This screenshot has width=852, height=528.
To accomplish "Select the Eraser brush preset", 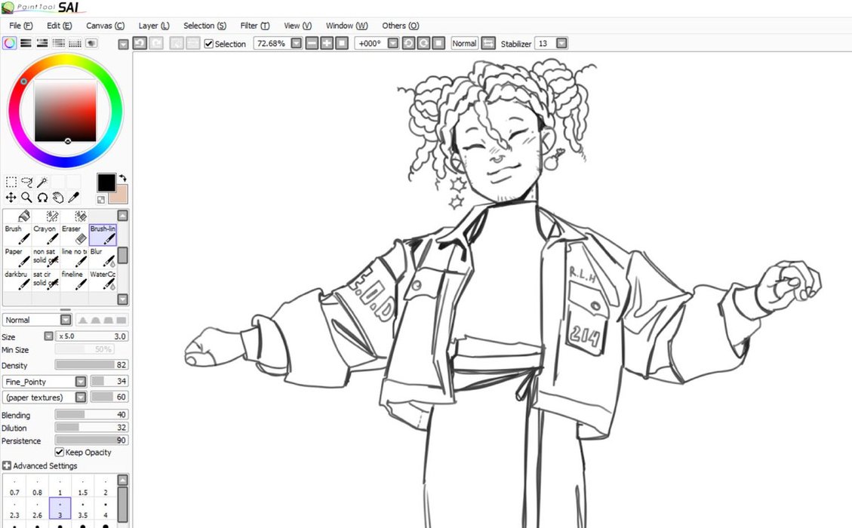I will 72,233.
